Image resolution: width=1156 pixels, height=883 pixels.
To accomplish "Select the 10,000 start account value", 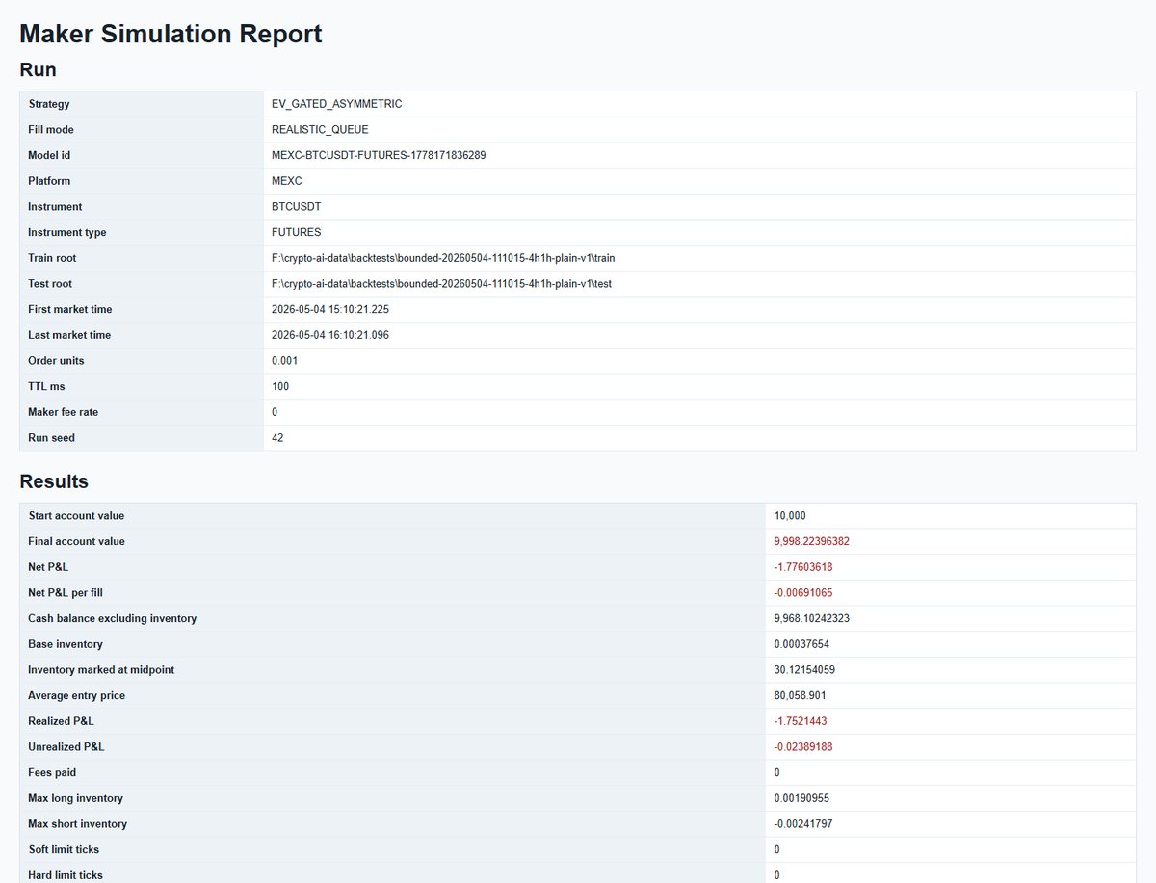I will (790, 516).
